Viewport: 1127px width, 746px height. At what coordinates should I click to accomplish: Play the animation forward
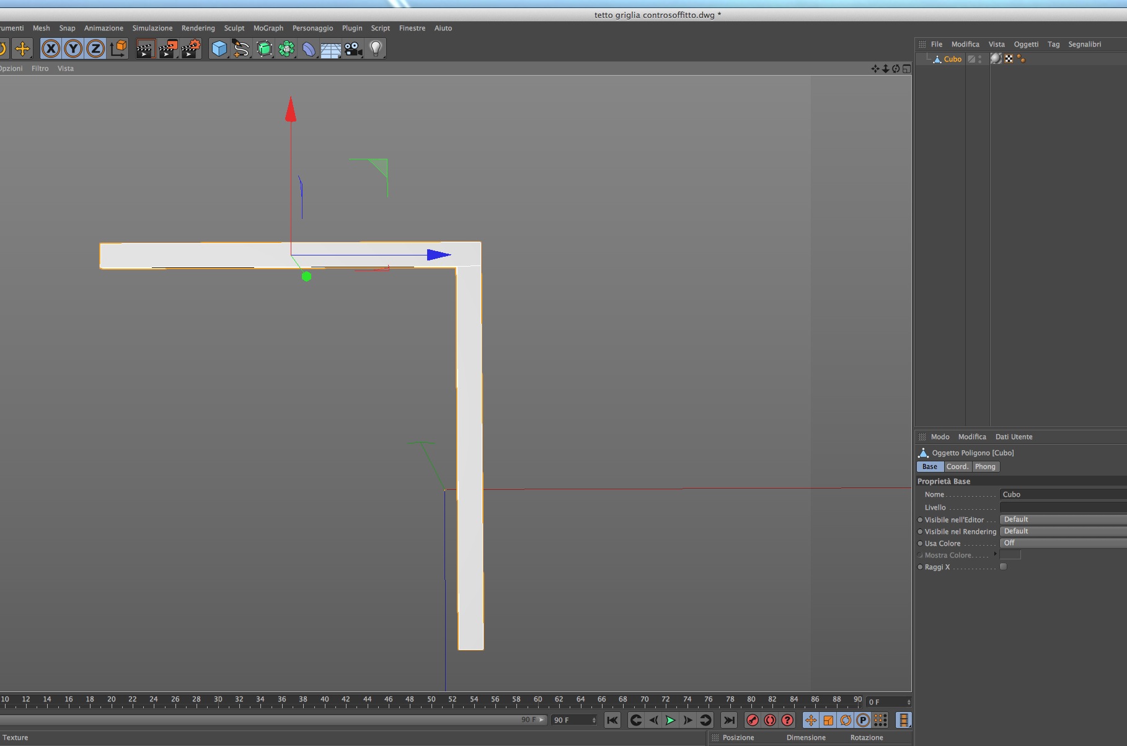pyautogui.click(x=670, y=720)
